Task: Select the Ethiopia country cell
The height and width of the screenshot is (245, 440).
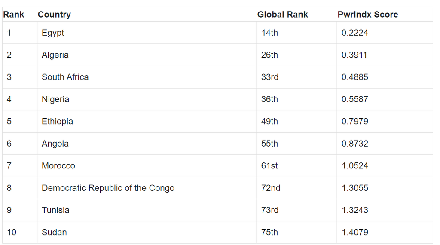Action: click(x=57, y=121)
